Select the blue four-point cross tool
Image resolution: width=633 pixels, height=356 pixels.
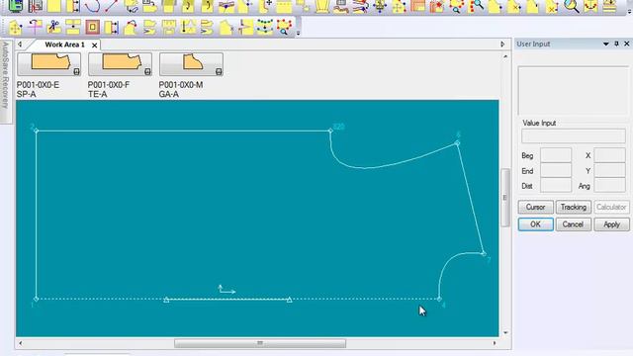click(380, 6)
